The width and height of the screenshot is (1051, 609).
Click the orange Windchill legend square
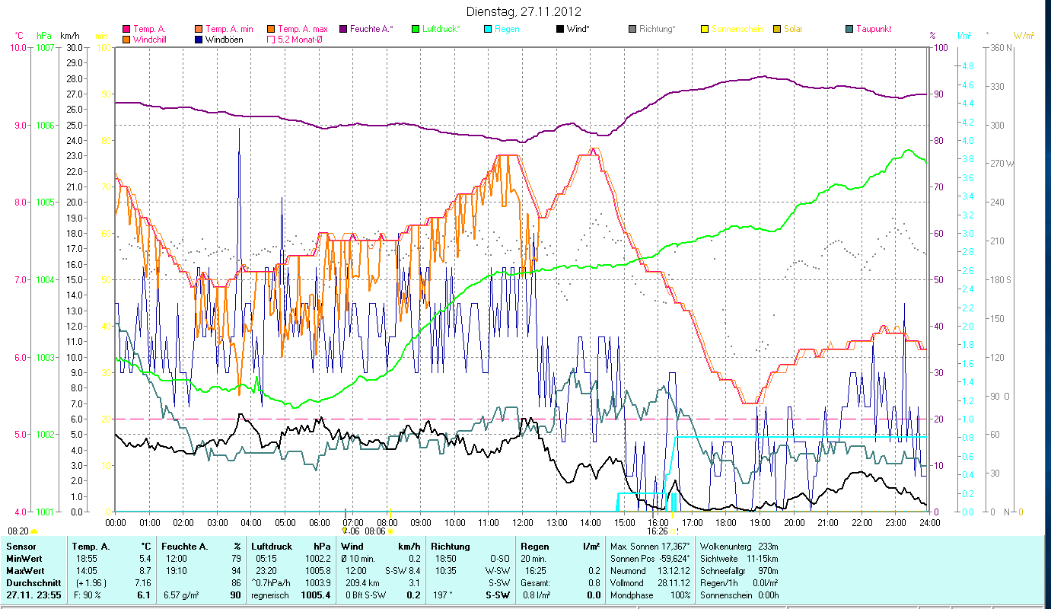click(126, 39)
